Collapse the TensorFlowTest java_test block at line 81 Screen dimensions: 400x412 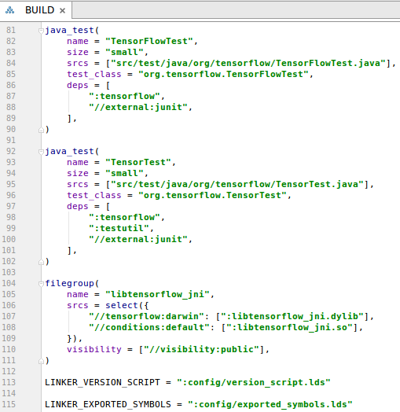click(41, 31)
